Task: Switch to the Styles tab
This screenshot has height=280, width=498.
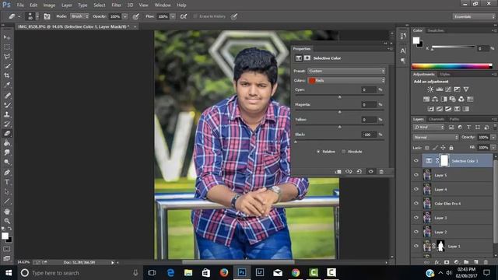Action: (x=444, y=75)
